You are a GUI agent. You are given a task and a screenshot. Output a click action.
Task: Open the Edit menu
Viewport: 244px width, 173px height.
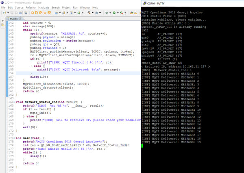coord(10,7)
